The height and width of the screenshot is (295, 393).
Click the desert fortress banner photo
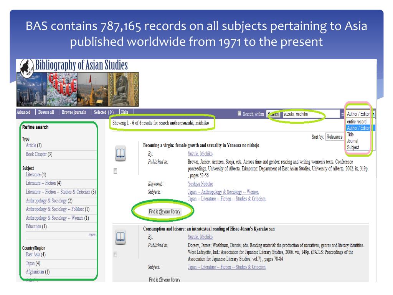(x=93, y=89)
